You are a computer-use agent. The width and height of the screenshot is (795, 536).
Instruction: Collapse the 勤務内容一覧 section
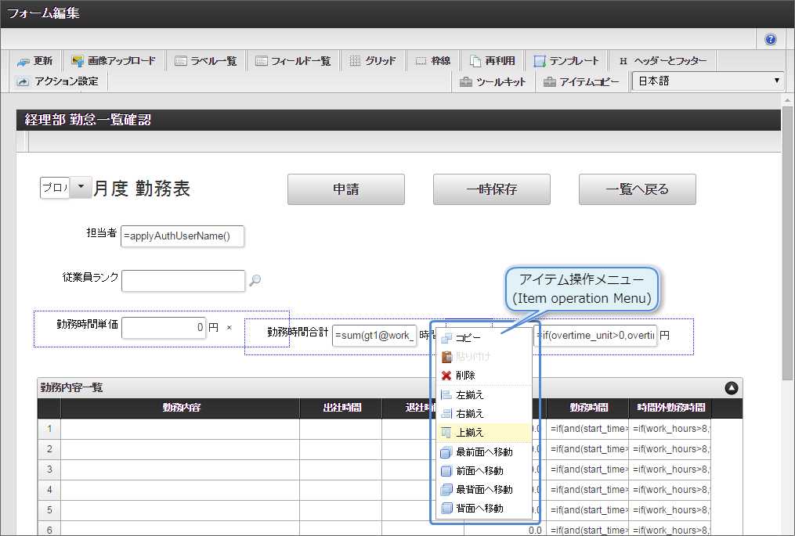pyautogui.click(x=730, y=387)
